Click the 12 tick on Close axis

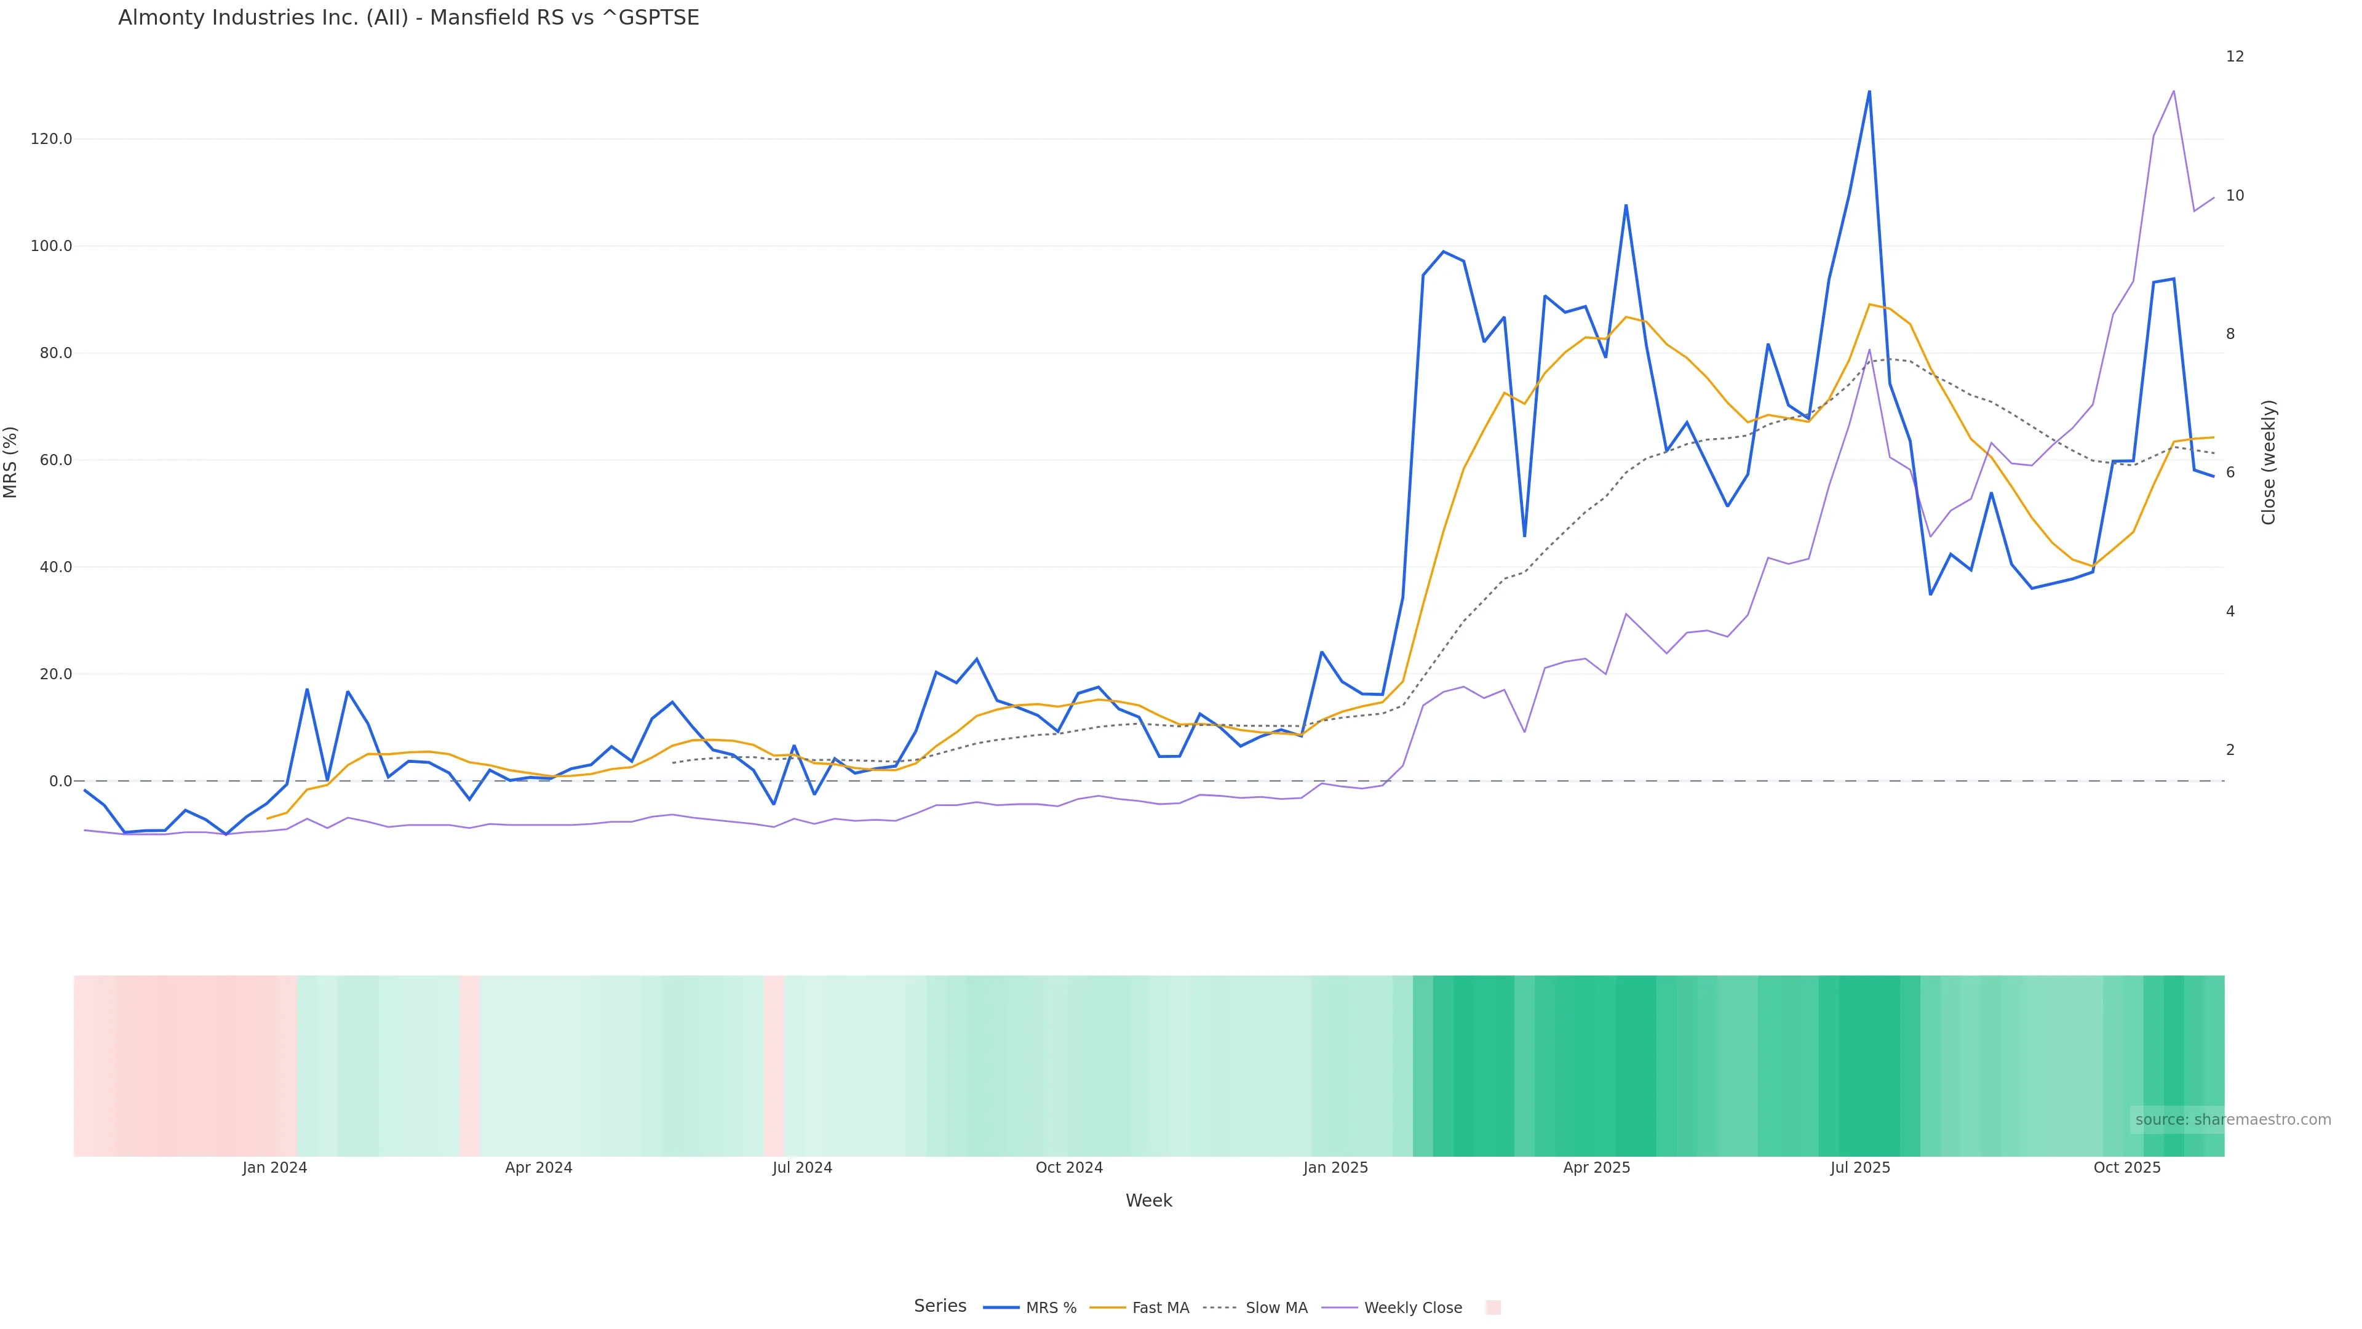pos(2235,56)
